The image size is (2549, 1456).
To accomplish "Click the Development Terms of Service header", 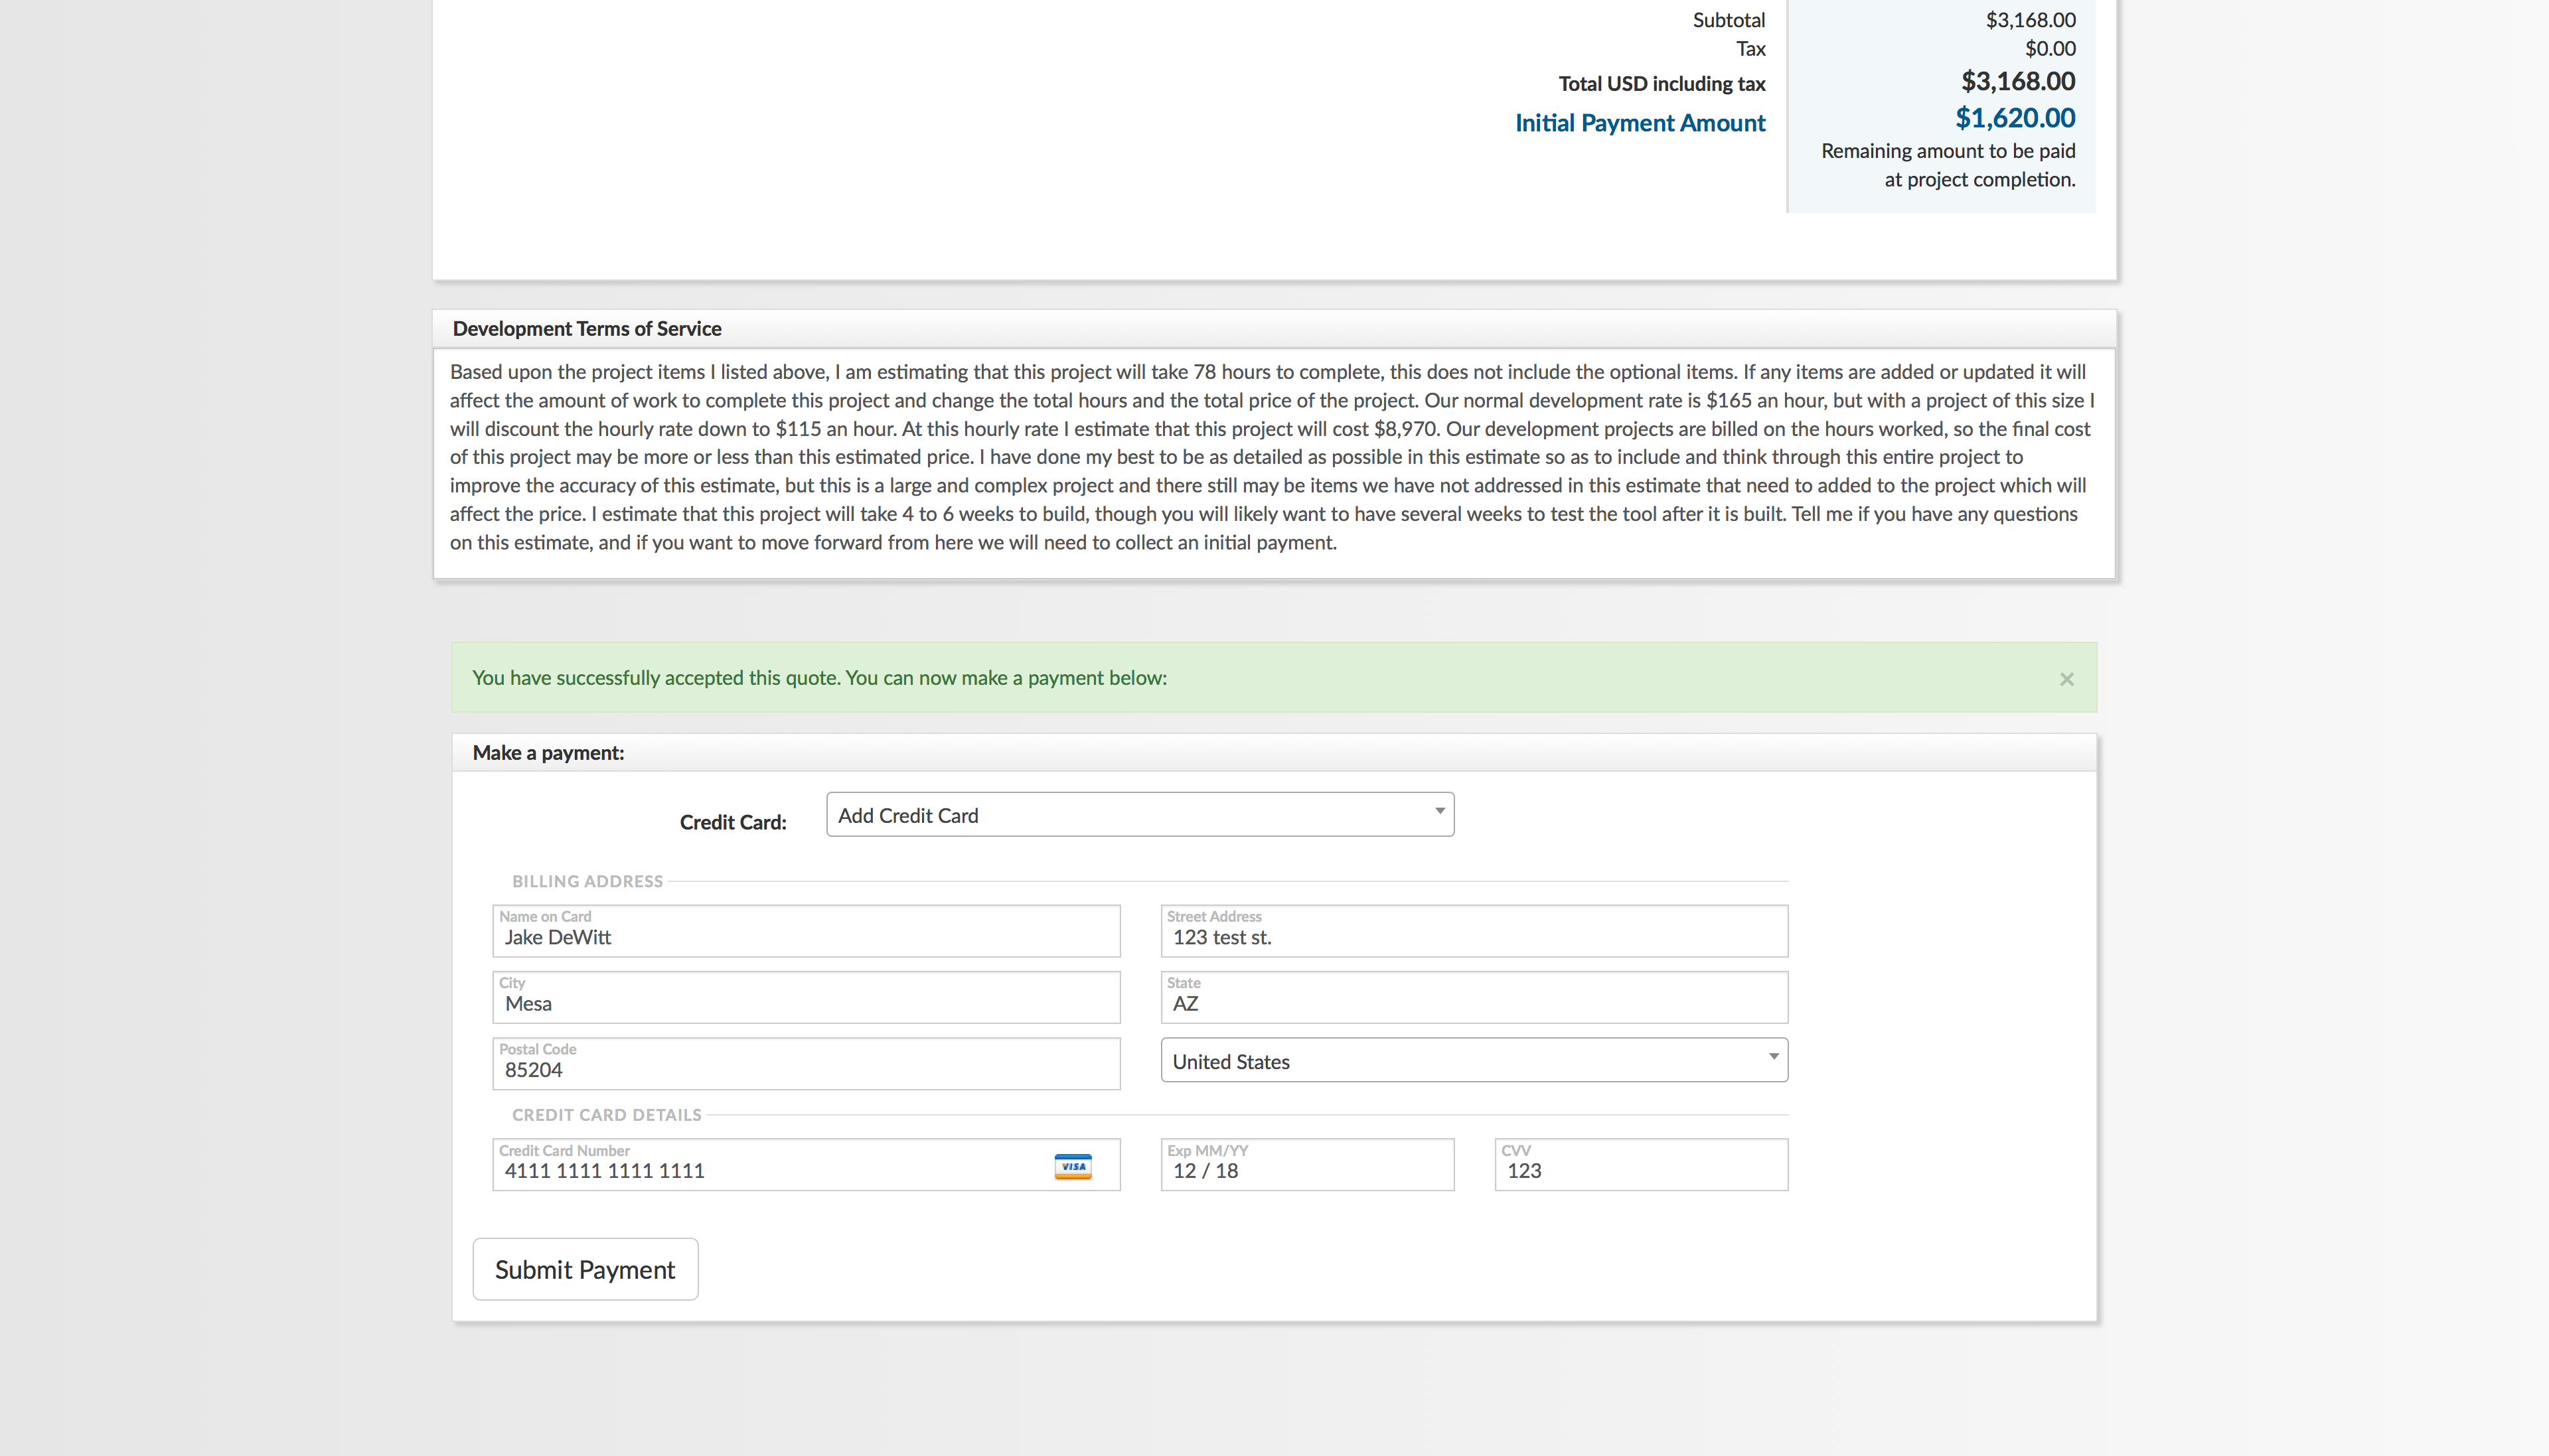I will coord(587,329).
